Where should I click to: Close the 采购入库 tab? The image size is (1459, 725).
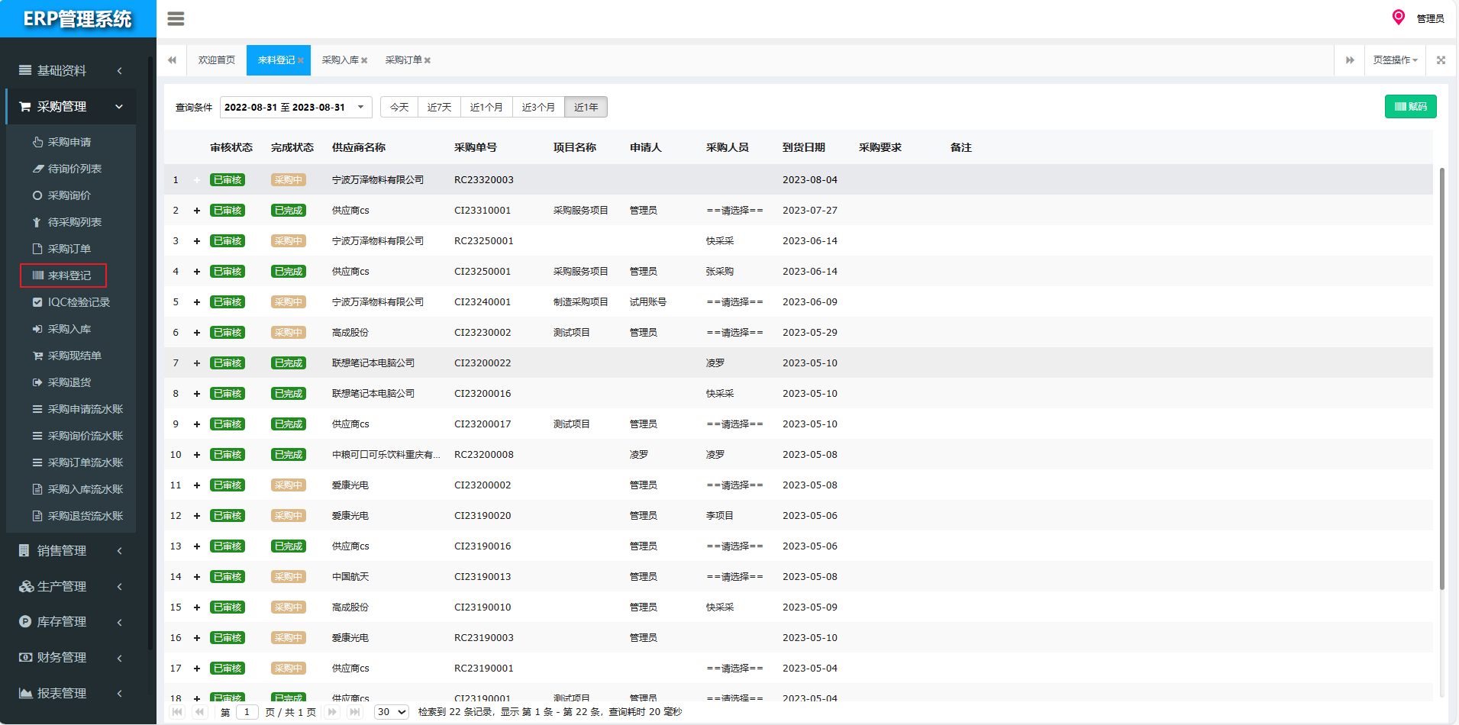pyautogui.click(x=364, y=61)
